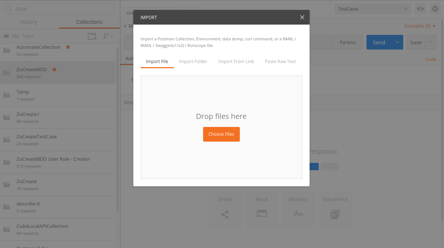Switch to Import Folder tab
The height and width of the screenshot is (248, 444).
point(193,61)
